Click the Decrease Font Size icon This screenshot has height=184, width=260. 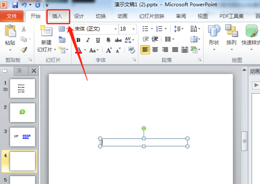118,50
